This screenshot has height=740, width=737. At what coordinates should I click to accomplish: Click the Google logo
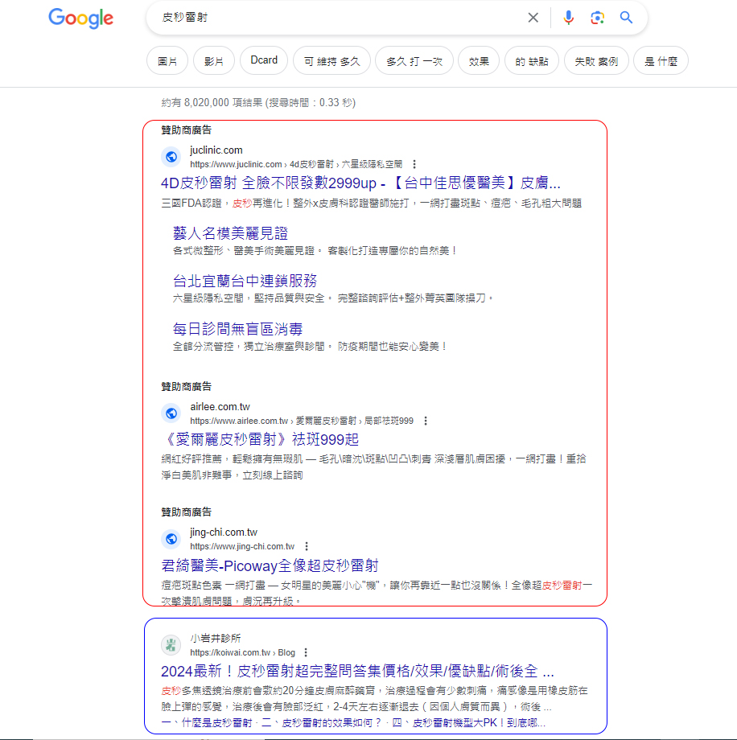click(x=80, y=18)
